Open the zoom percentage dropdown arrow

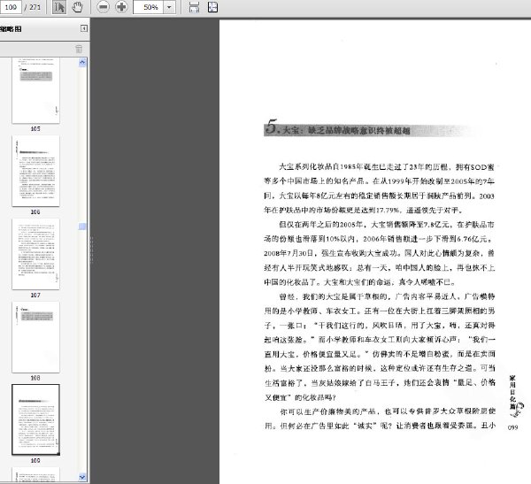coord(169,7)
